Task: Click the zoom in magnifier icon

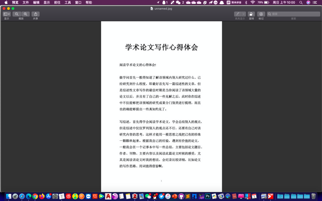Action: (x=26, y=14)
